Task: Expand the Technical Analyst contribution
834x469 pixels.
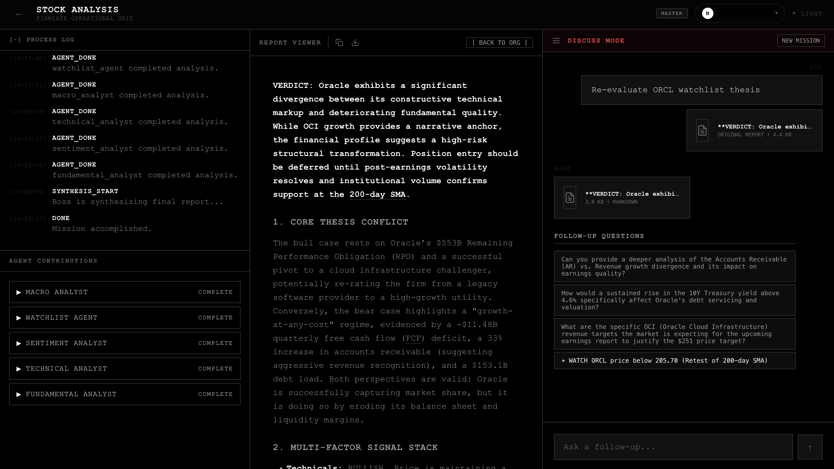Action: 125,369
